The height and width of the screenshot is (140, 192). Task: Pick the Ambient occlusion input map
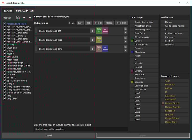pos(144,22)
